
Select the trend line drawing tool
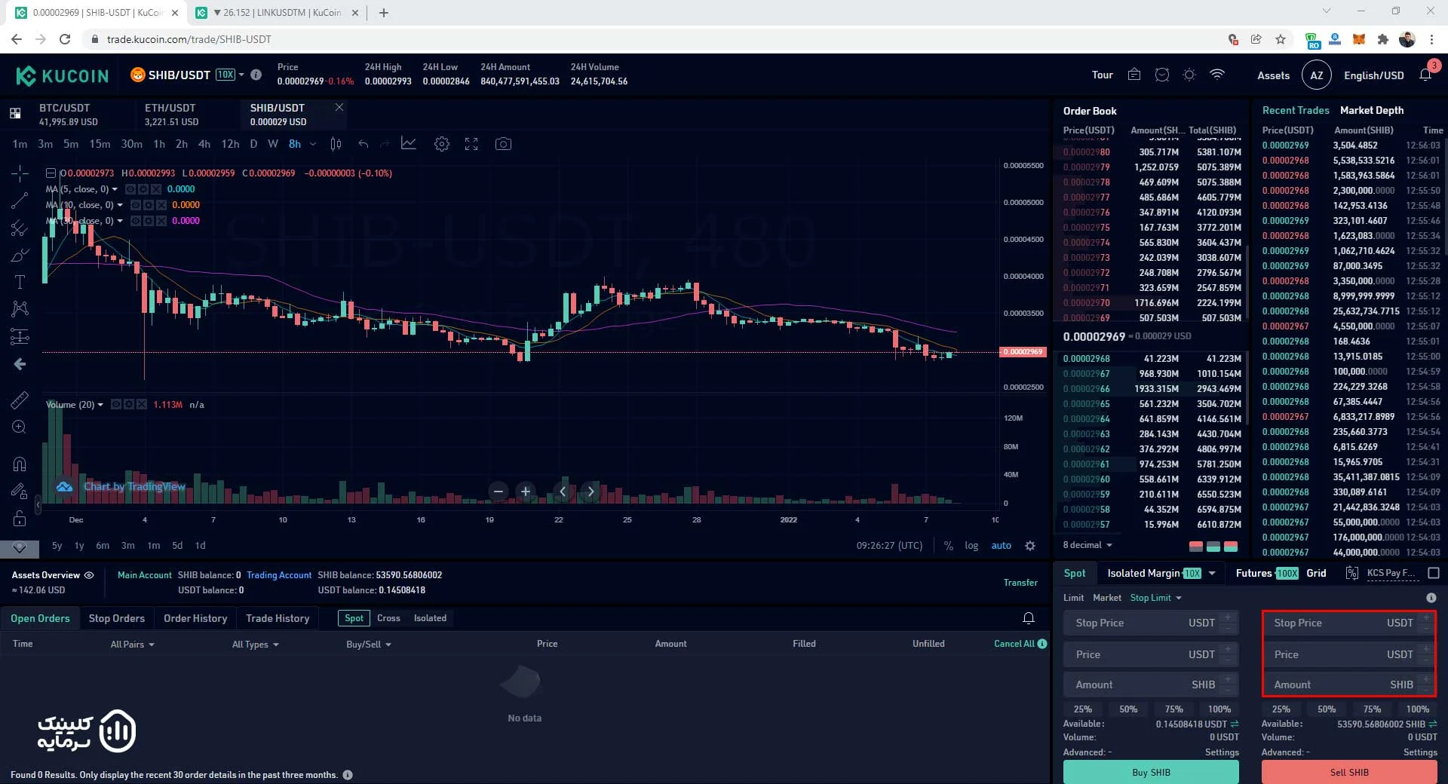(x=20, y=201)
